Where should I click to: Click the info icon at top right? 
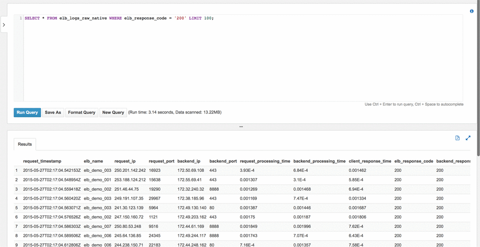pyautogui.click(x=472, y=11)
